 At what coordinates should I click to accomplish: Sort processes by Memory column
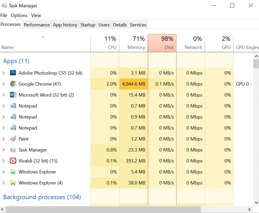[x=134, y=43]
